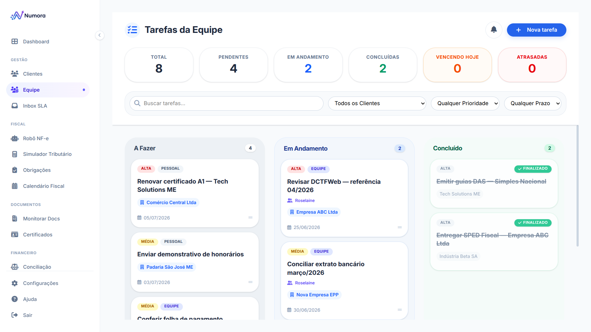591x332 pixels.
Task: Select Equipe in sidebar
Action: (x=48, y=90)
